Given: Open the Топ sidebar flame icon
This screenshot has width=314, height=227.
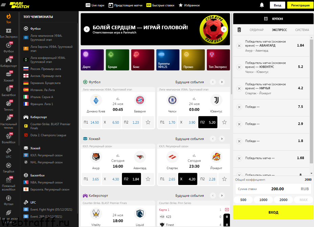Looking at the screenshot, I should (x=8, y=16).
